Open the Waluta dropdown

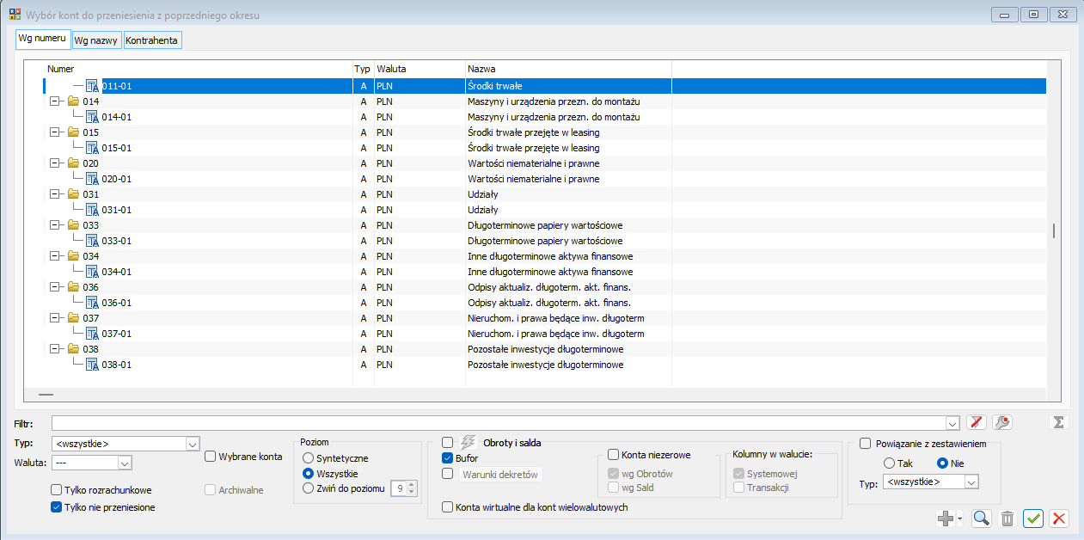click(91, 463)
